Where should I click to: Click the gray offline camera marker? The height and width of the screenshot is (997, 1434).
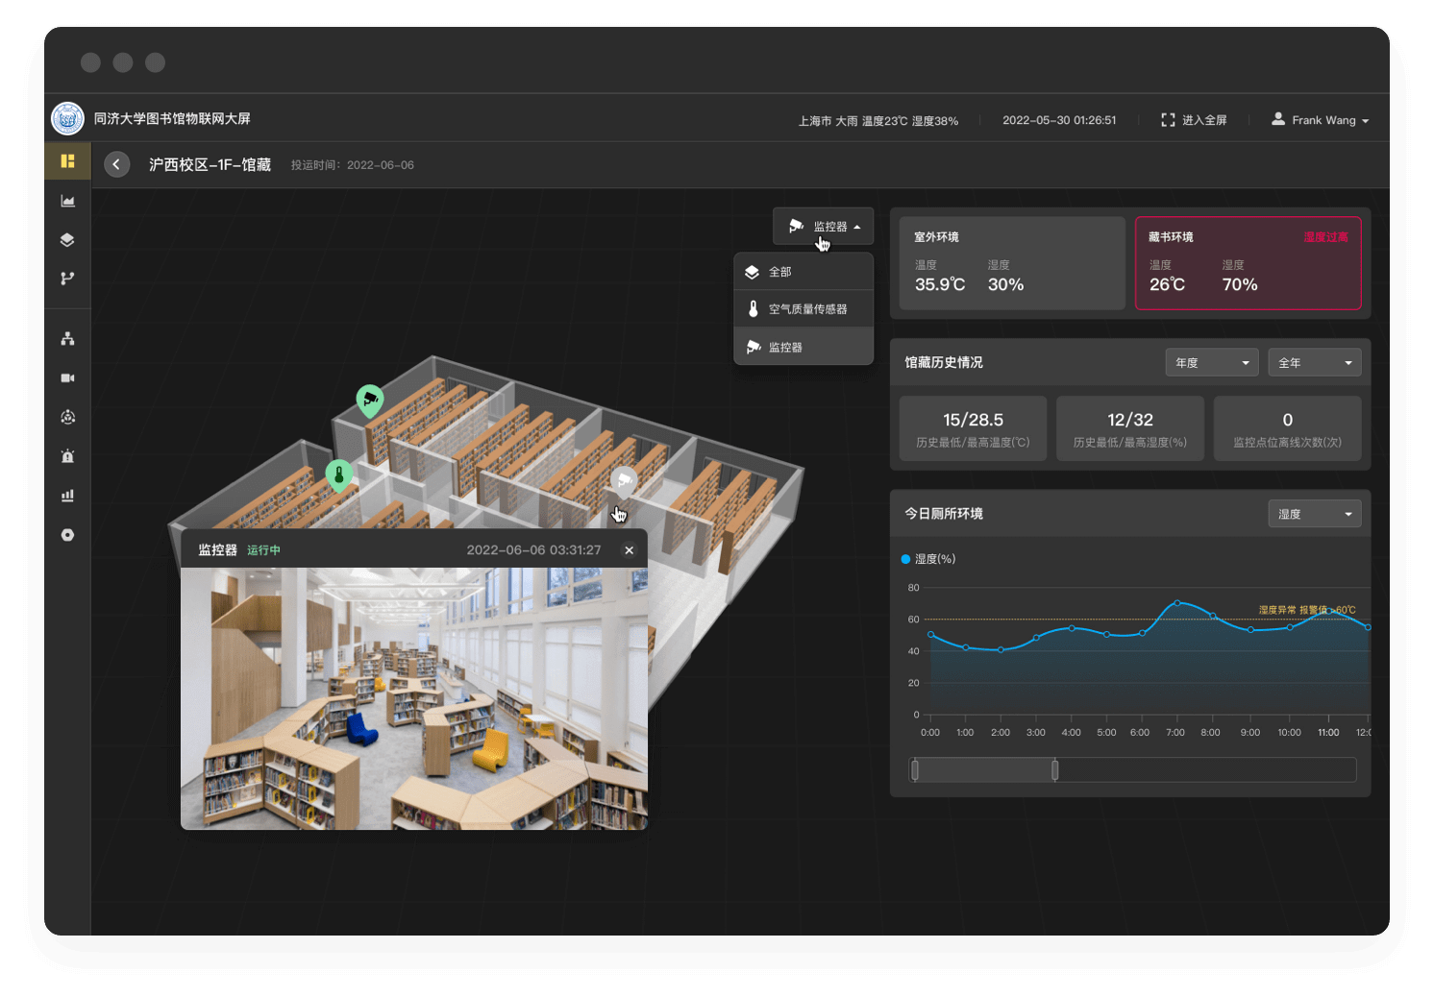[624, 480]
